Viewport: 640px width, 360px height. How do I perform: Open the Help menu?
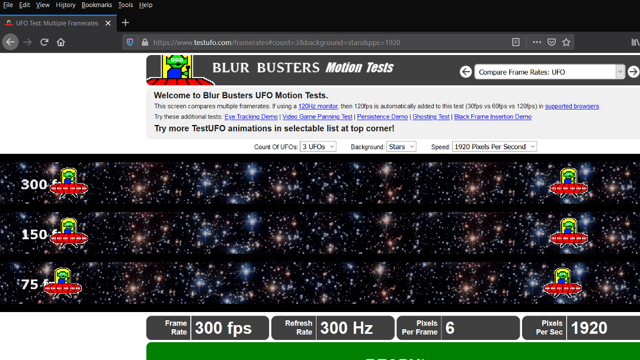click(x=145, y=5)
